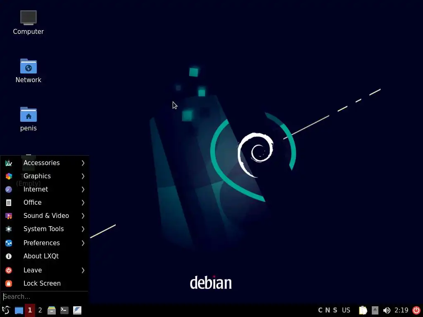Viewport: 423px width, 317px height.
Task: Open the home folder desktop icon
Action: tap(29, 119)
